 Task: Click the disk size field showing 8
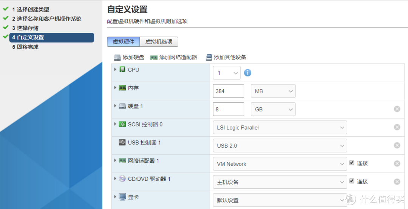click(229, 109)
